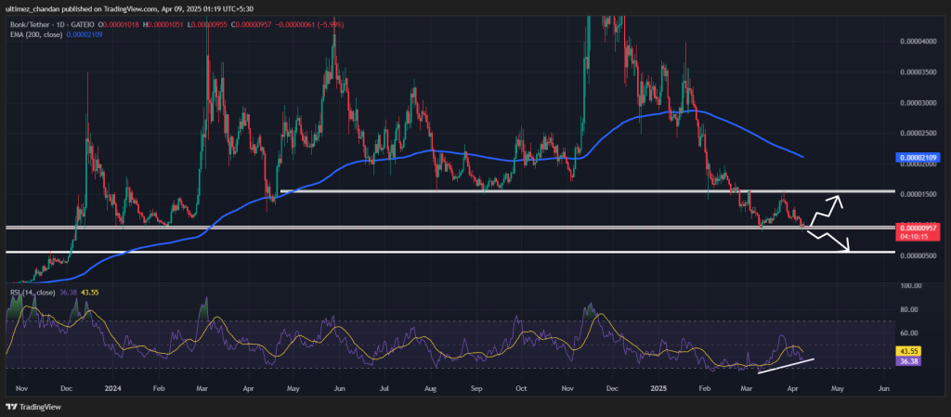
Task: Click the yellow RSI value tag 43.55
Action: coord(909,350)
